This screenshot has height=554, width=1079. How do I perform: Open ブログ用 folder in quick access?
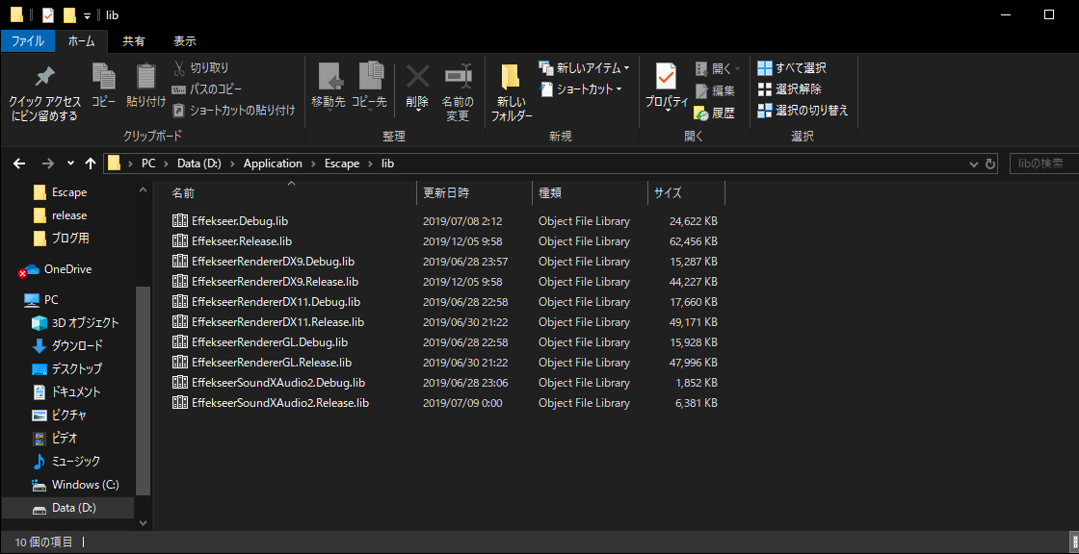(x=62, y=238)
